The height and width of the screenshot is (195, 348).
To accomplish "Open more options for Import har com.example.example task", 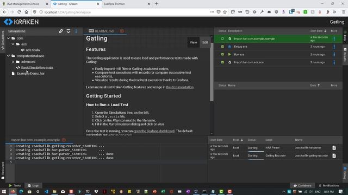I will [x=334, y=38].
